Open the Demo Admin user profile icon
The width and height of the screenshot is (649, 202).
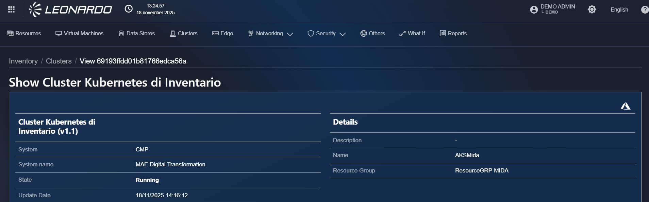534,10
